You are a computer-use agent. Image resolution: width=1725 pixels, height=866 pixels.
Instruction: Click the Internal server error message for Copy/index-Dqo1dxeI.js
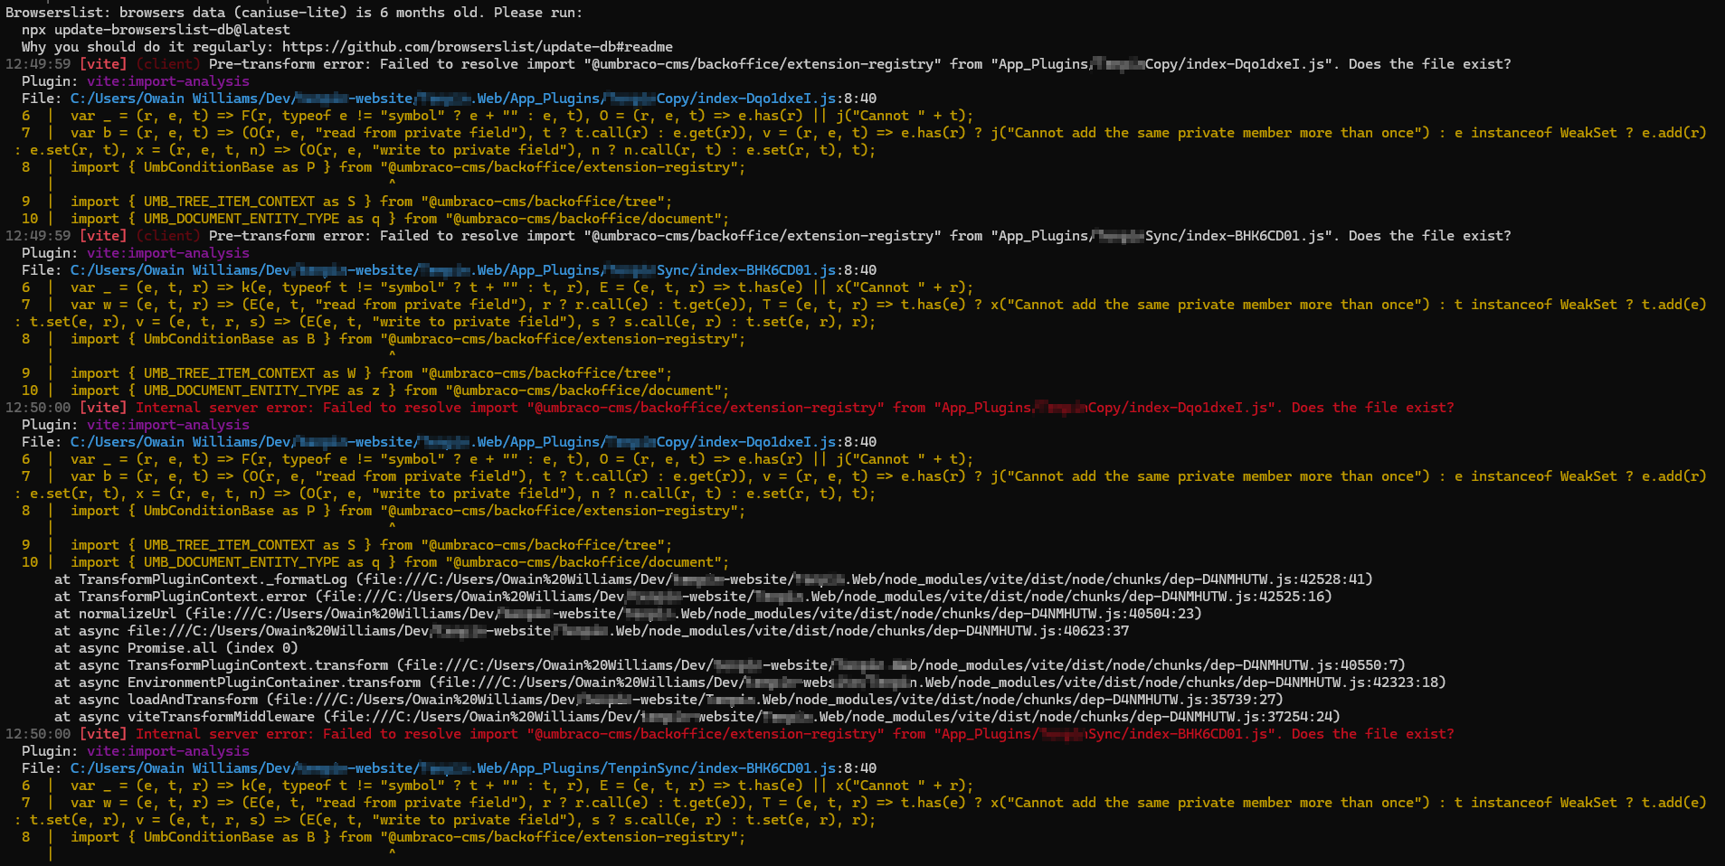[794, 408]
